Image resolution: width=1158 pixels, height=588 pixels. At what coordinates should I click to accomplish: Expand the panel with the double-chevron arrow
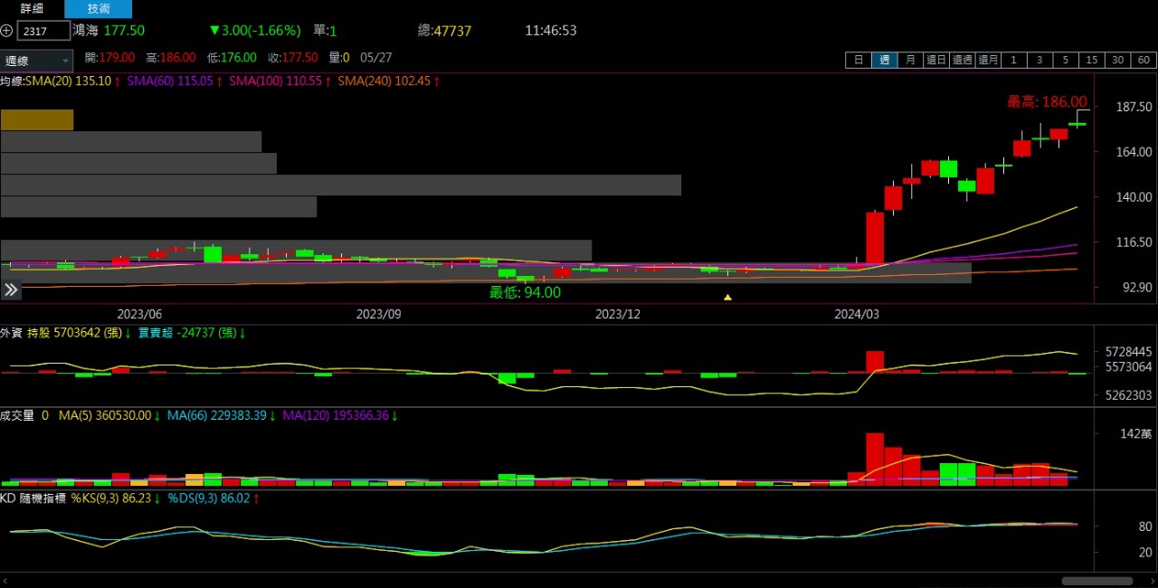pos(11,290)
